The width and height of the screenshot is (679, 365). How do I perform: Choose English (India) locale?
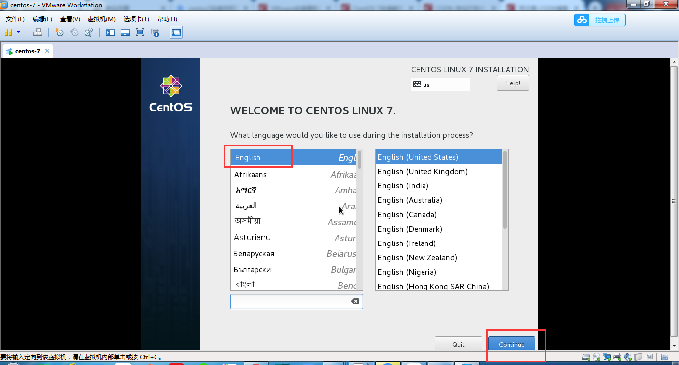click(438, 185)
